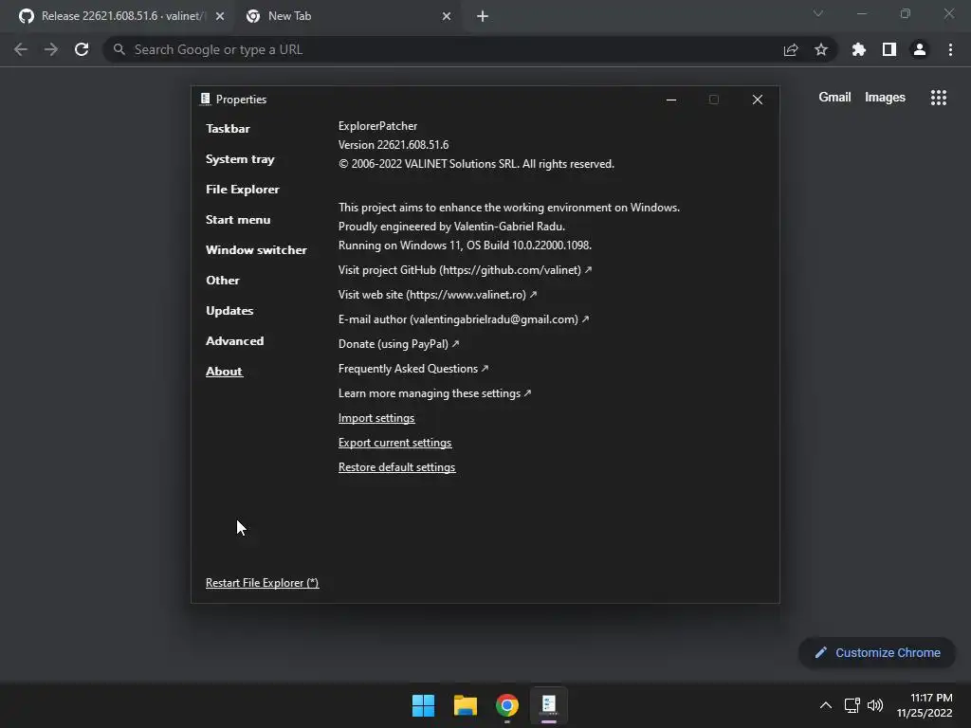Screen dimensions: 971x728
Task: Select Window switcher section
Action: (x=256, y=250)
